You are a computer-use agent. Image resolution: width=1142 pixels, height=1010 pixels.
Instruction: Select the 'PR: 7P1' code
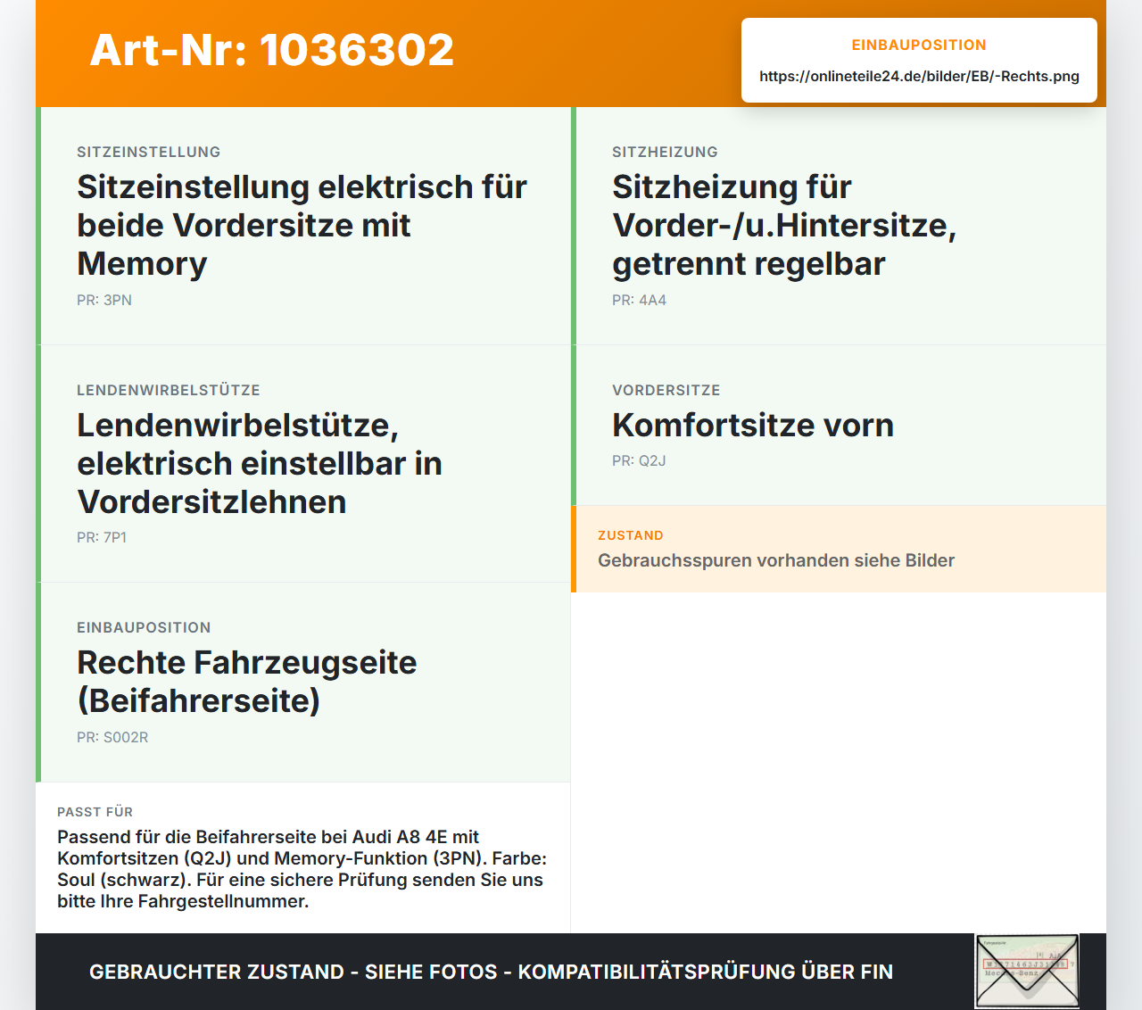102,537
